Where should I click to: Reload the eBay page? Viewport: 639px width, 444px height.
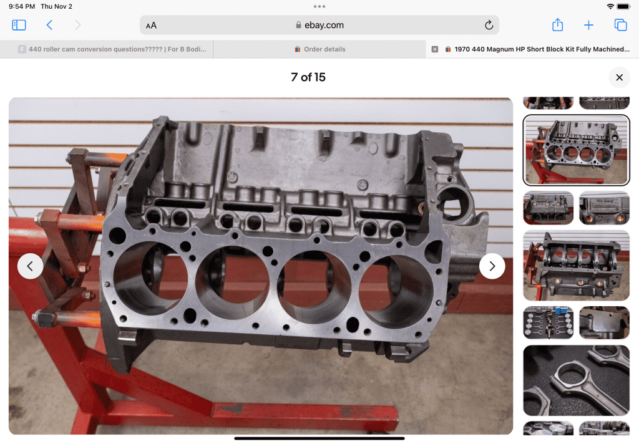[x=489, y=25]
